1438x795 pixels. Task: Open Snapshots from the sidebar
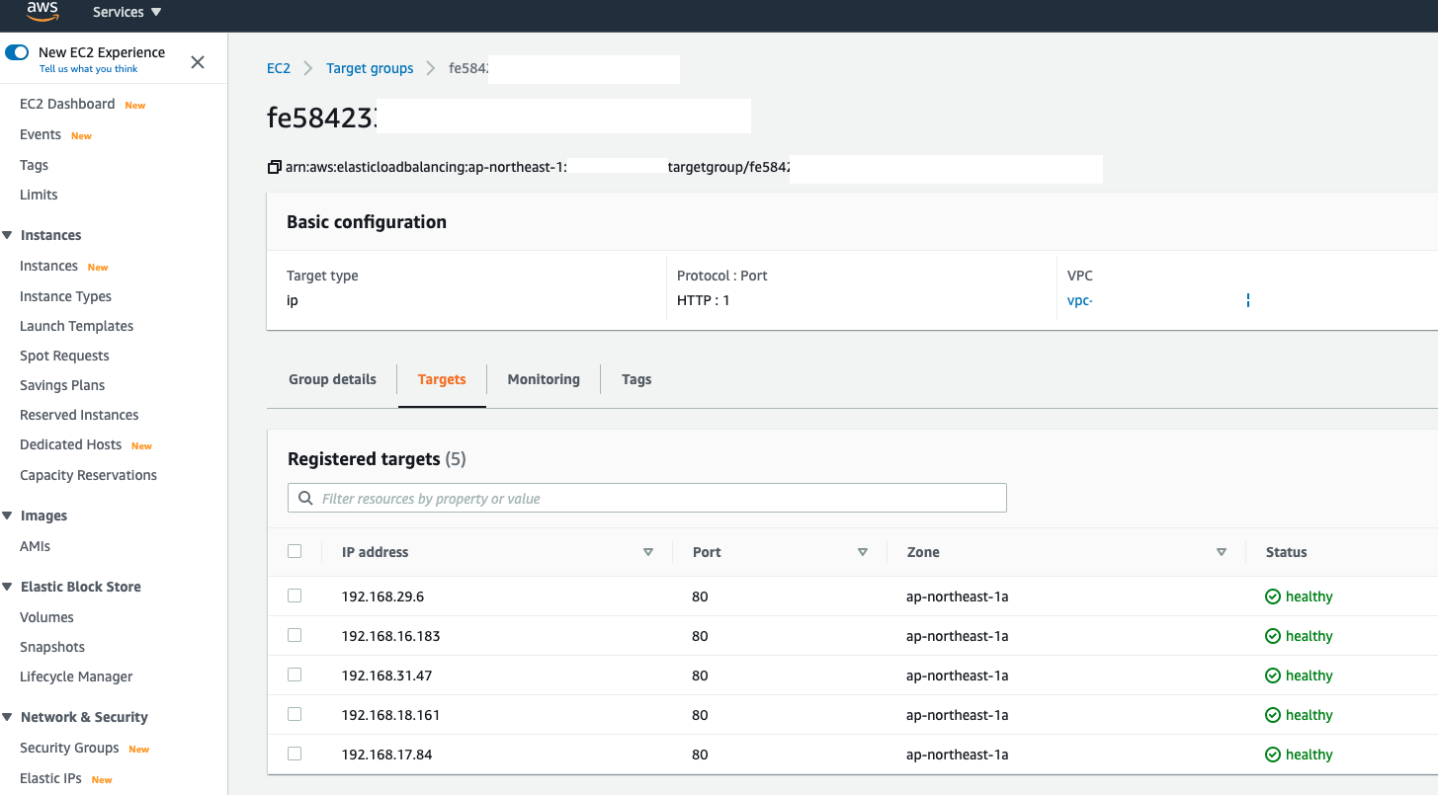(51, 647)
